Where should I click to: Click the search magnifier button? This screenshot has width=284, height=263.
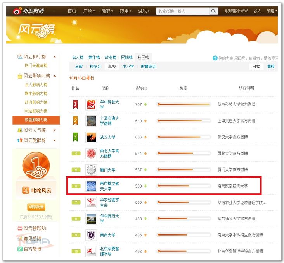tap(214, 11)
